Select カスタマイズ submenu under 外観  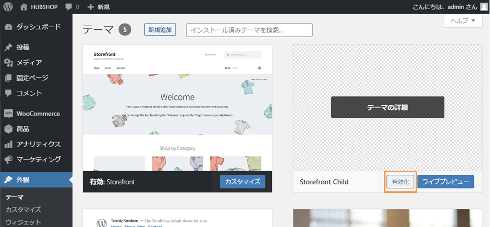tap(23, 209)
